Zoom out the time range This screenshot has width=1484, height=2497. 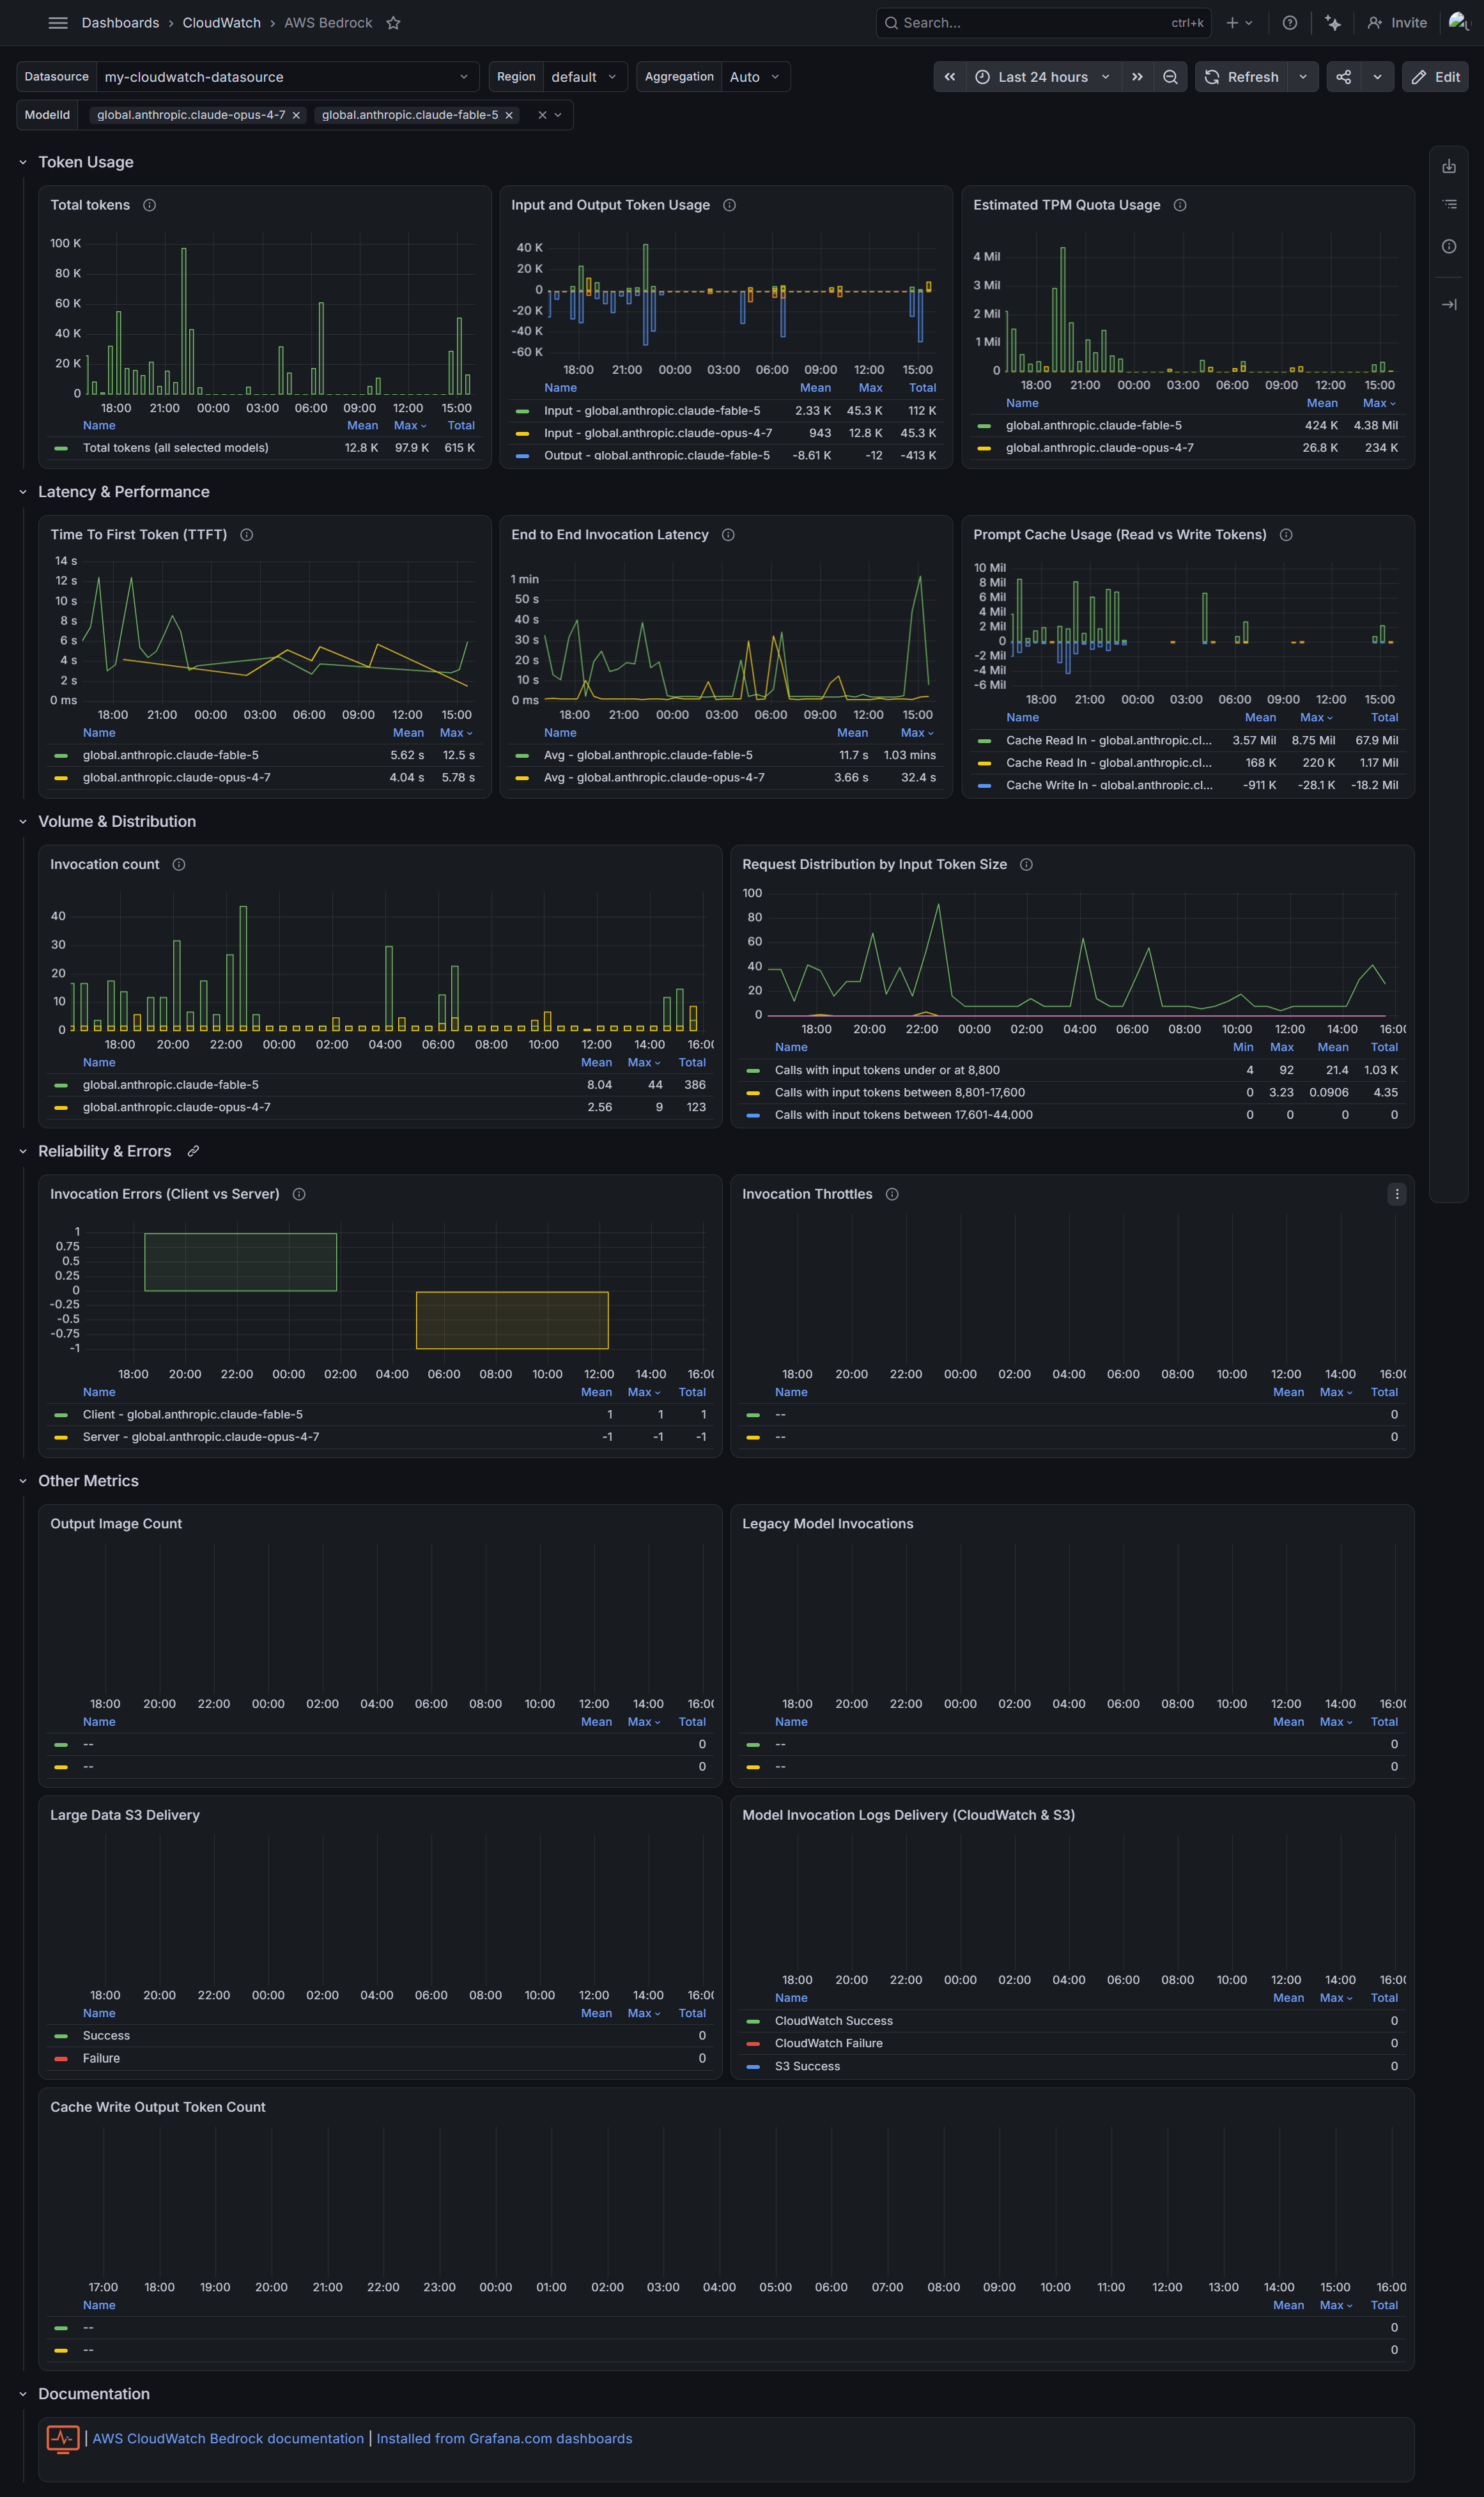[1170, 77]
